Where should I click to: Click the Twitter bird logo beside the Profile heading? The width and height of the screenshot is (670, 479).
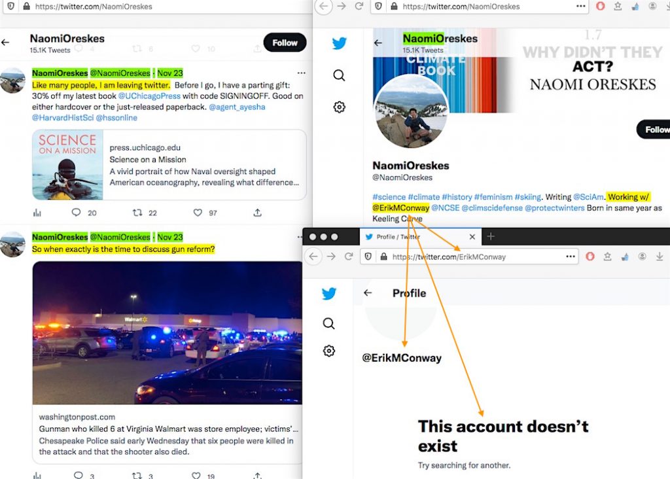(x=329, y=293)
